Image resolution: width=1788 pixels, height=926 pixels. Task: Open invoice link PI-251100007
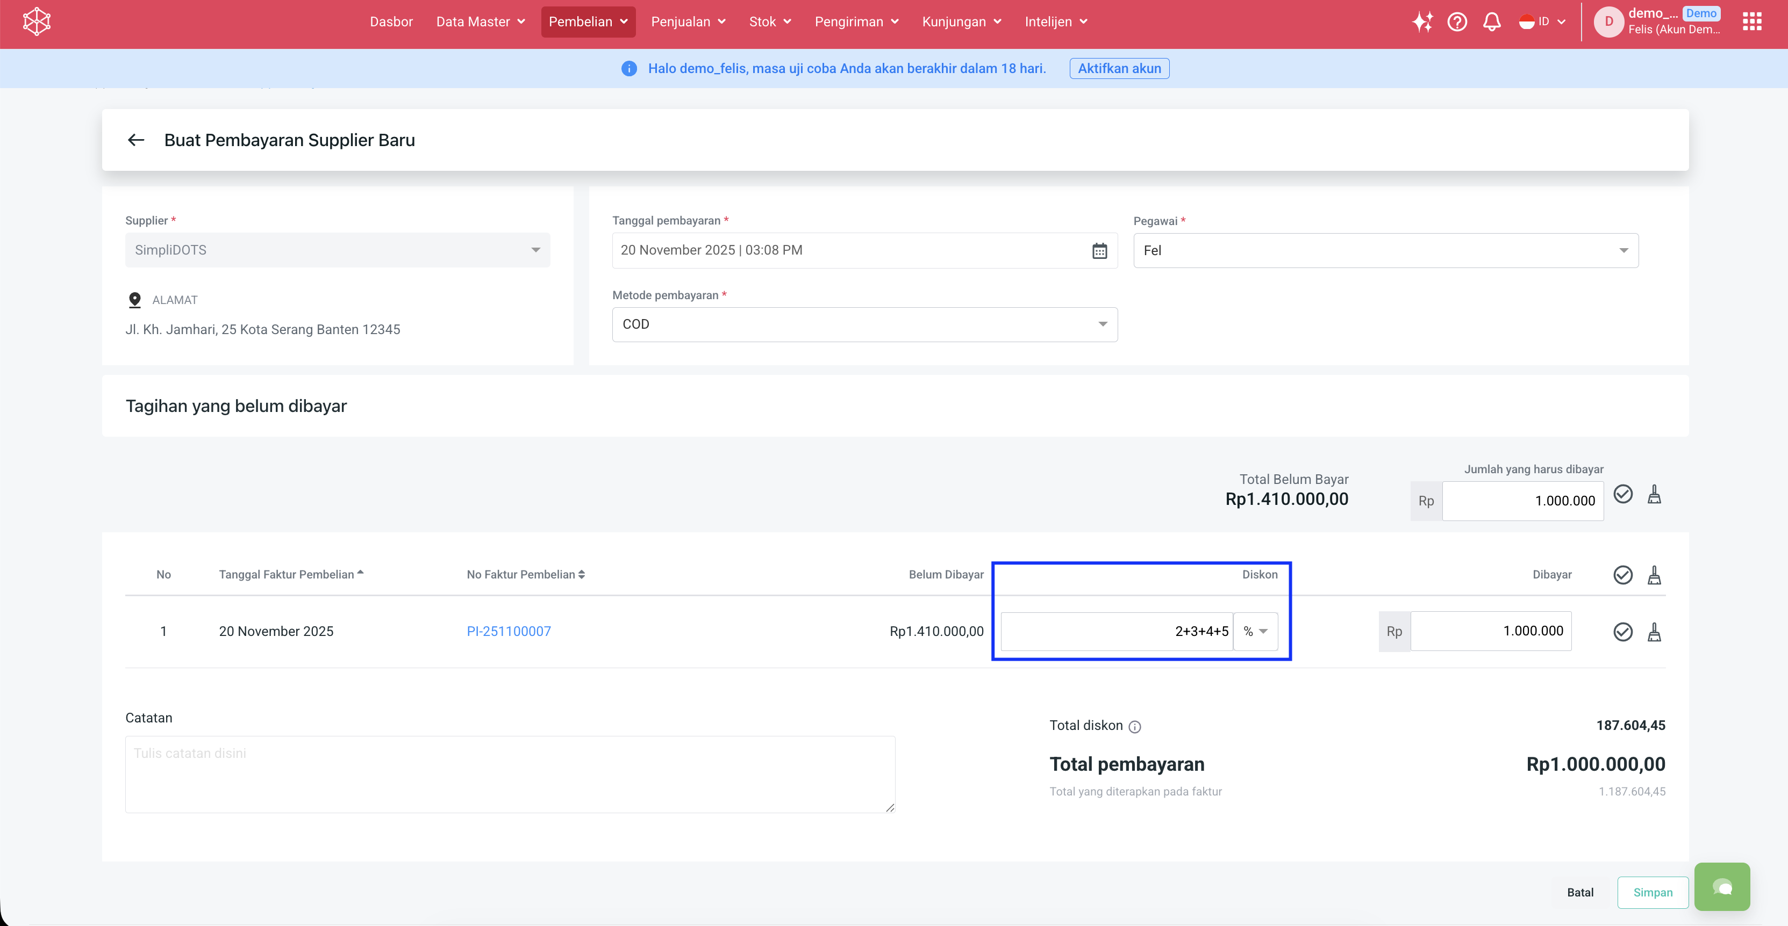(x=509, y=631)
